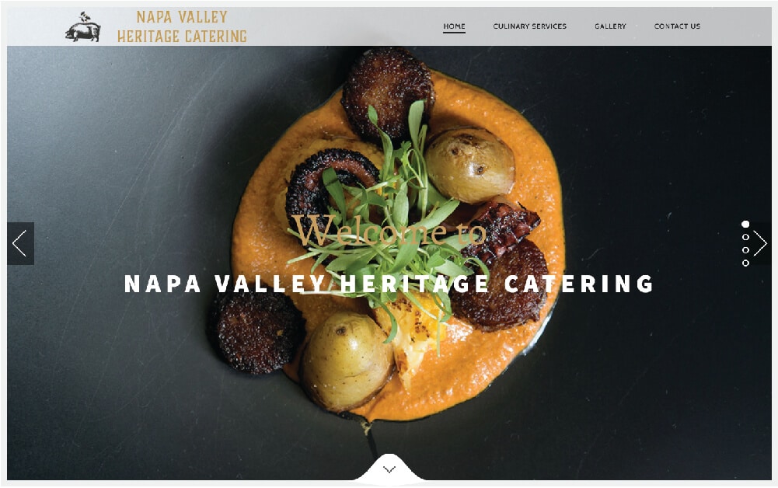Click the down chevron at page bottom
This screenshot has height=488, width=778.
[389, 469]
